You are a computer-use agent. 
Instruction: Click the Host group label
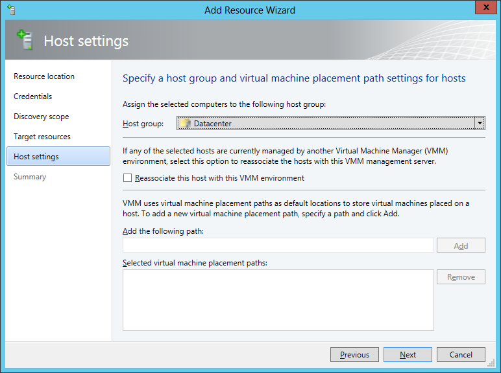143,124
